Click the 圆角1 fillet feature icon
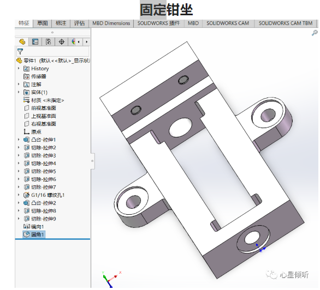This screenshot has height=290, width=320. 27,234
